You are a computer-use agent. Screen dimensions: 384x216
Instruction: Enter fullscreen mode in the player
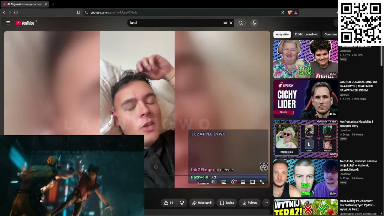point(262,182)
